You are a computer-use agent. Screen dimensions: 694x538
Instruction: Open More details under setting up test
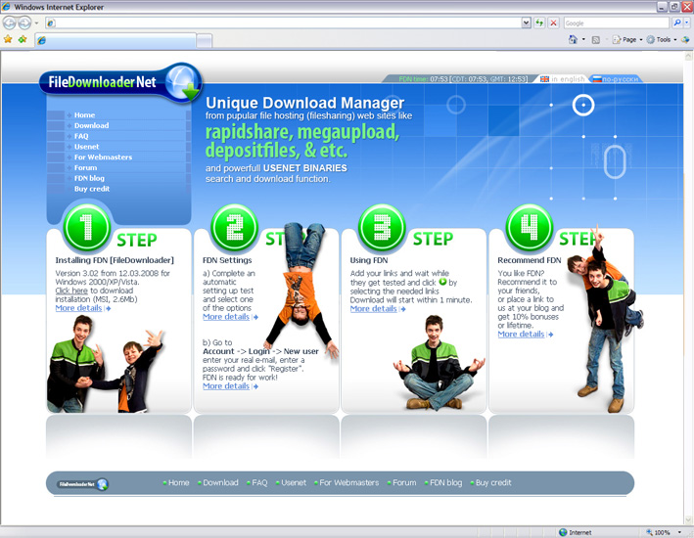click(226, 317)
